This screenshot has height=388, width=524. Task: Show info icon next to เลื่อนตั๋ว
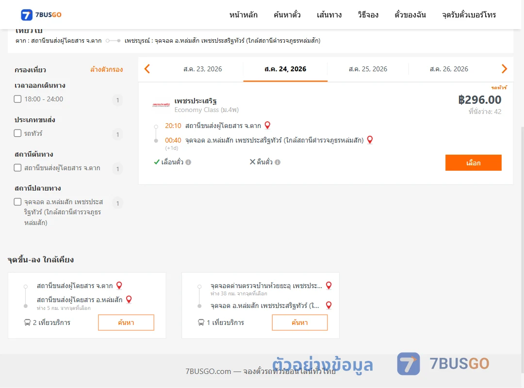click(188, 162)
